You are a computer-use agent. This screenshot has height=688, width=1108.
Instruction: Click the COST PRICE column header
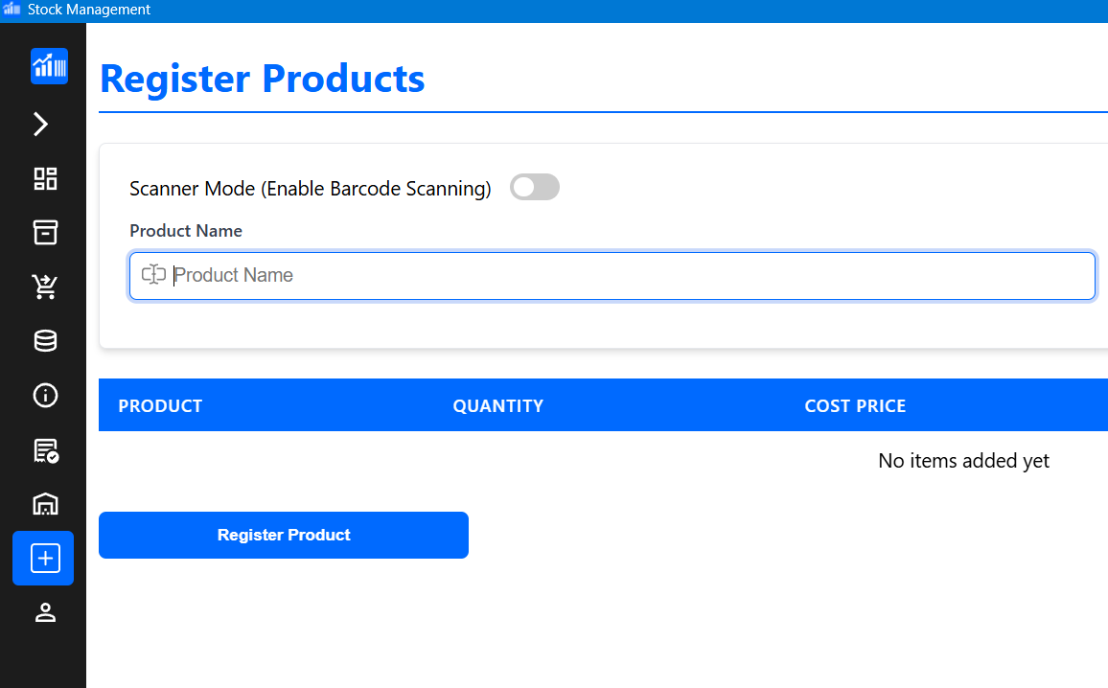(855, 406)
